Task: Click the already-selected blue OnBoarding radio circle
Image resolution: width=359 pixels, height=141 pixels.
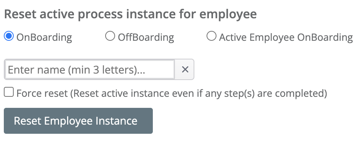Action: coord(9,36)
